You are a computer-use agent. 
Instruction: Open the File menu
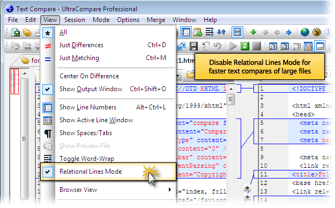tap(13, 20)
